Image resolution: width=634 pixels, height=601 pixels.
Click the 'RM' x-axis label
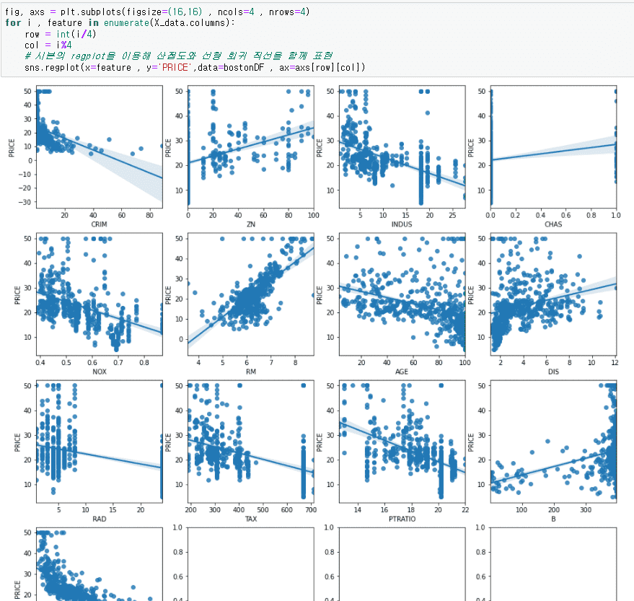(x=251, y=372)
